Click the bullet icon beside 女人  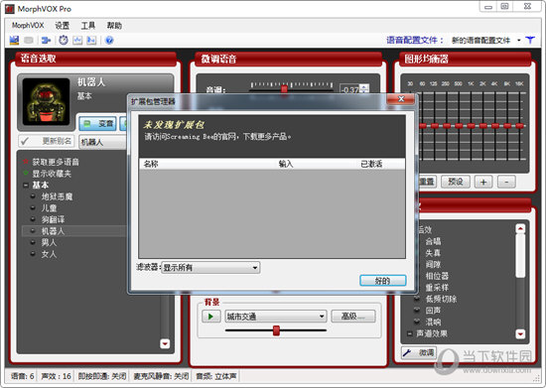[x=33, y=254]
